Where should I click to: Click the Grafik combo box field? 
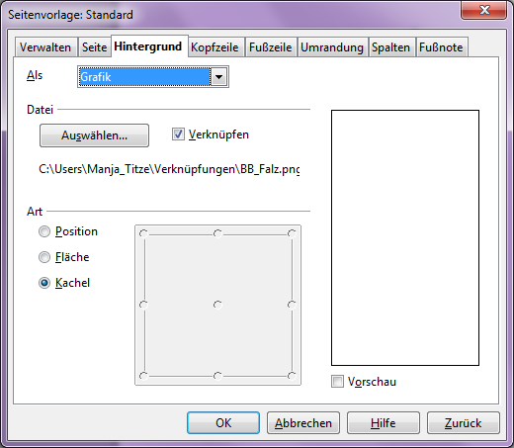coord(153,77)
